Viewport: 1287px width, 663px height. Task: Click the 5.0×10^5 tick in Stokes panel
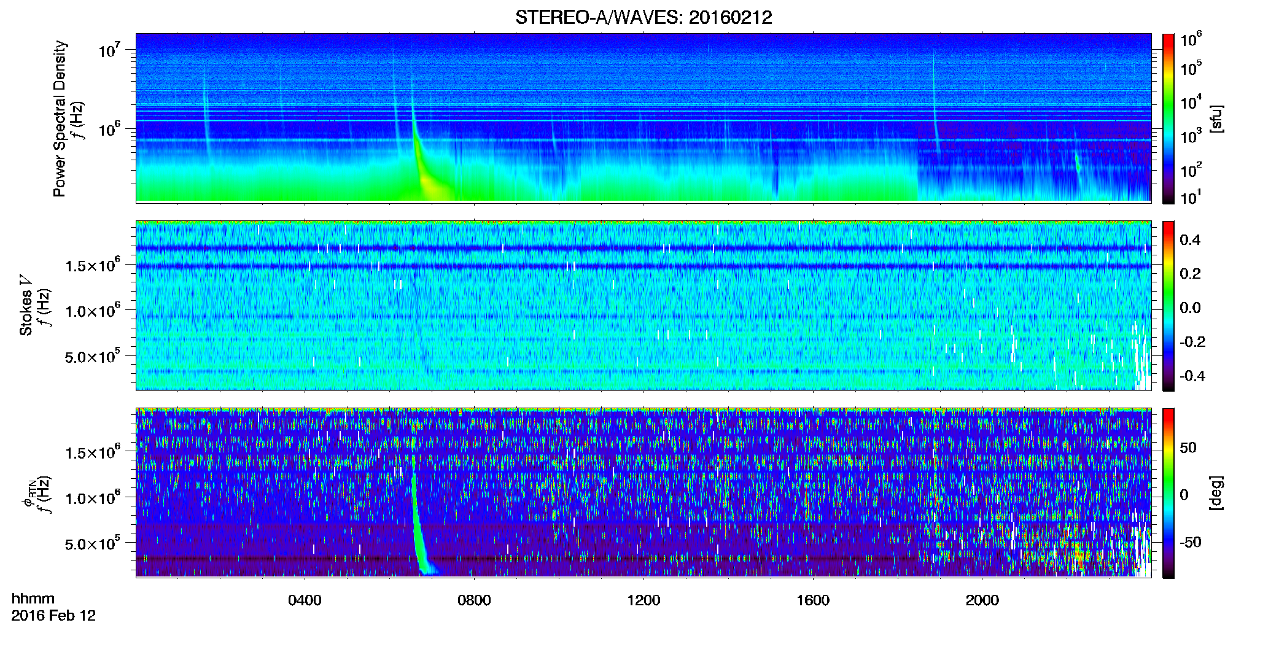tap(93, 355)
